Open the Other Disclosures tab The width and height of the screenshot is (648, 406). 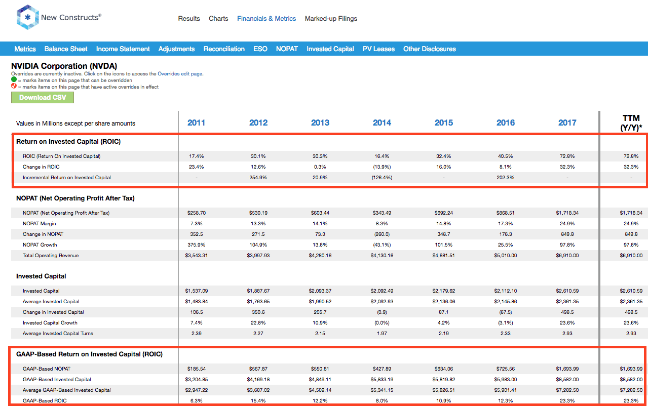point(430,49)
